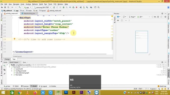Toggle the Project tool window
The image size is (170, 95).
coord(1,17)
